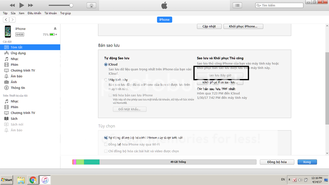This screenshot has height=185, width=329.
Task: Click the iPhone device thumbnail
Action: tap(8, 31)
